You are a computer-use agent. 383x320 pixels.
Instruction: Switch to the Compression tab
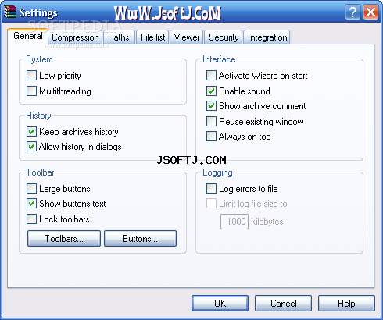[x=75, y=37]
